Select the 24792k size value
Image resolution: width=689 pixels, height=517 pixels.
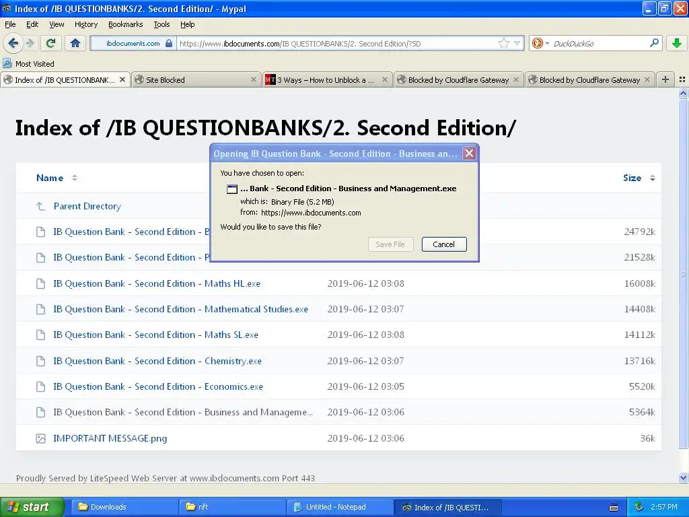click(x=639, y=232)
